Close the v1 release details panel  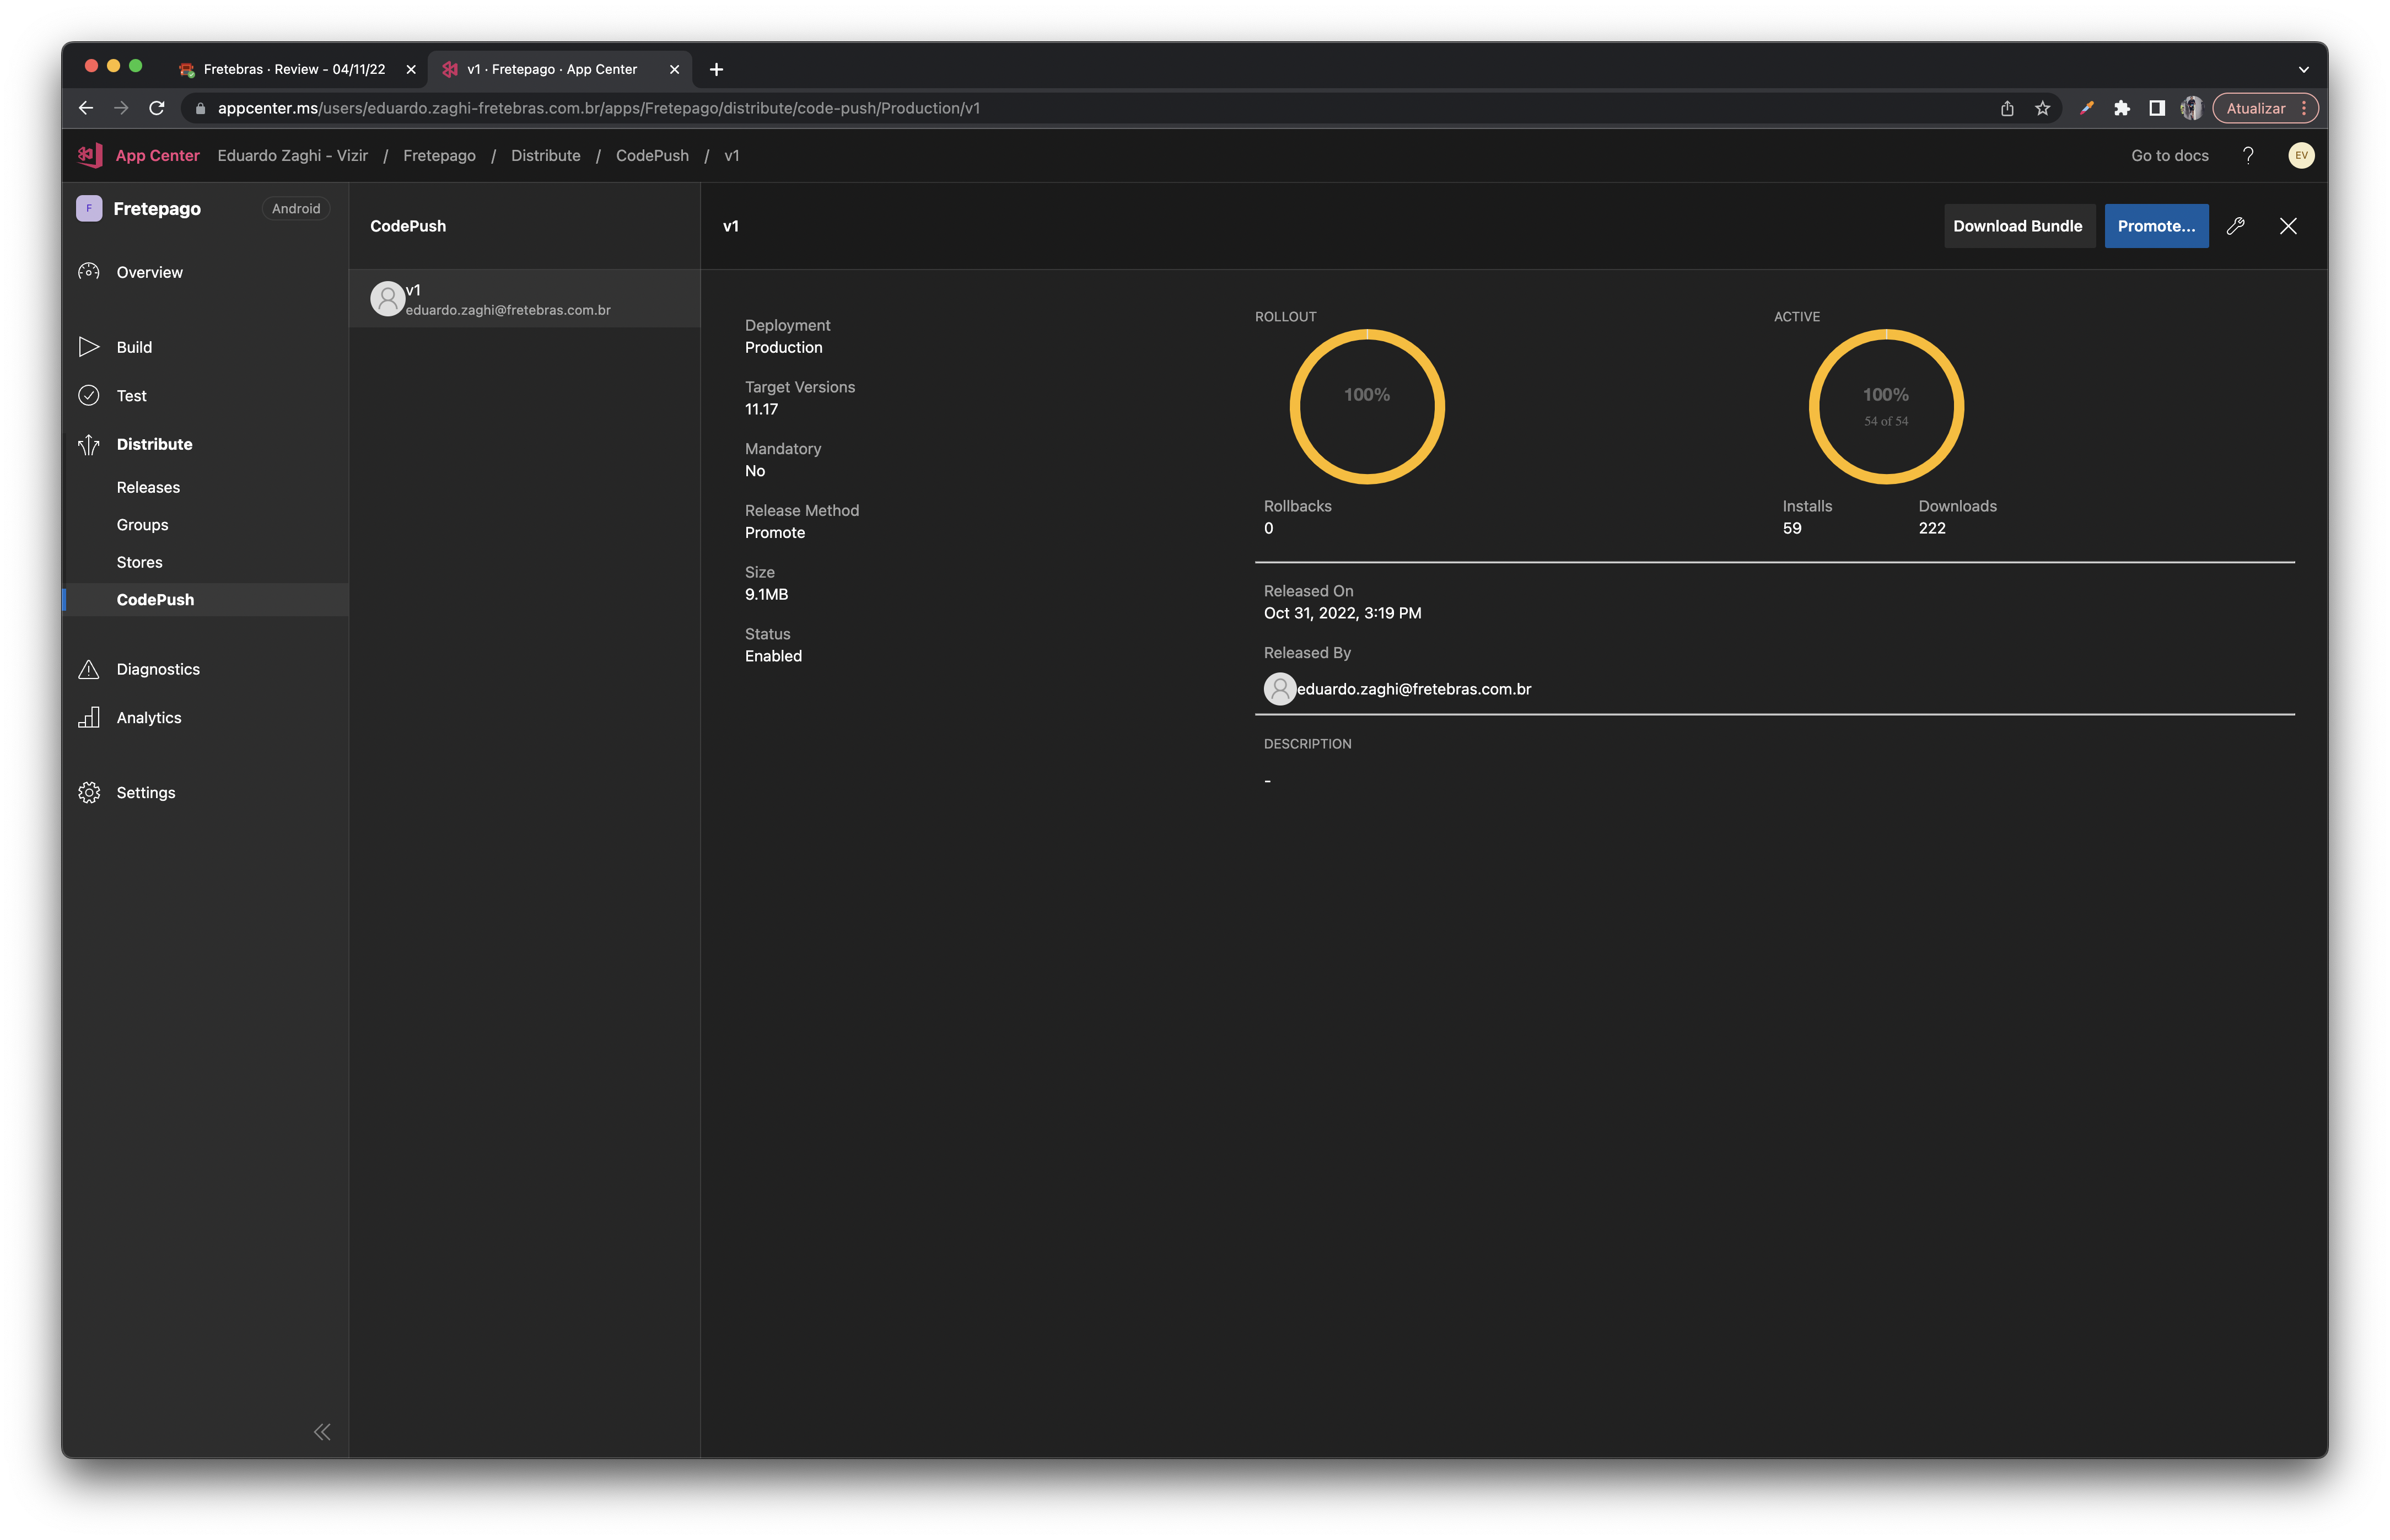point(2288,226)
